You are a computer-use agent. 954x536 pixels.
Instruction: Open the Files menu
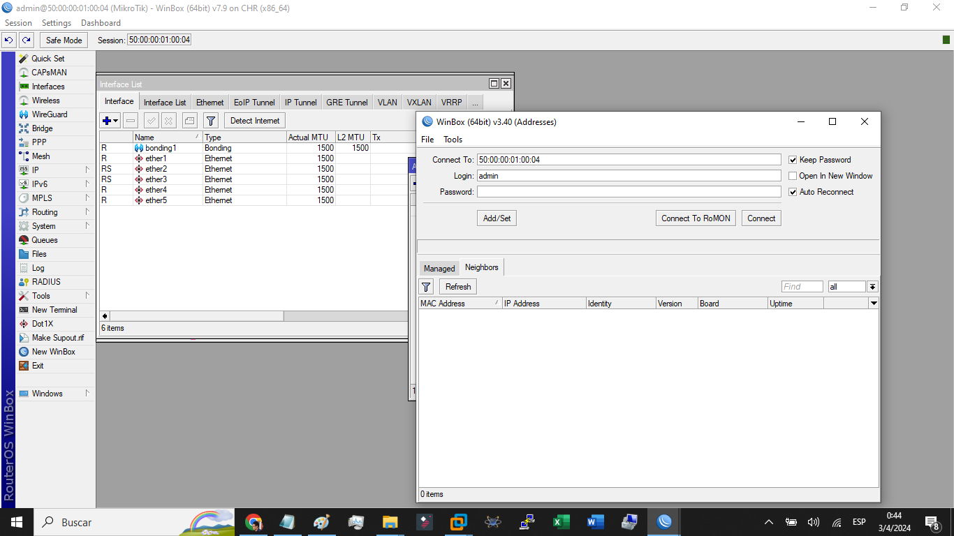pos(39,254)
